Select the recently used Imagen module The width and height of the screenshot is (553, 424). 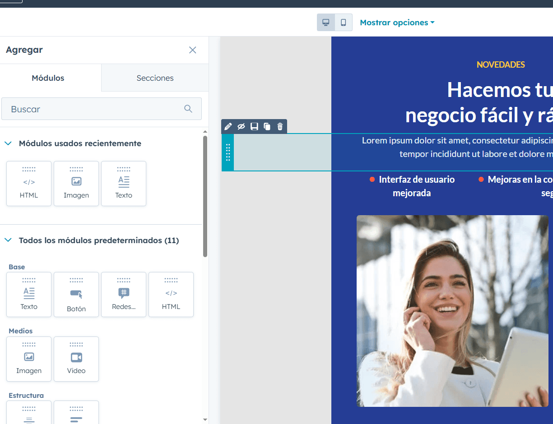point(76,184)
